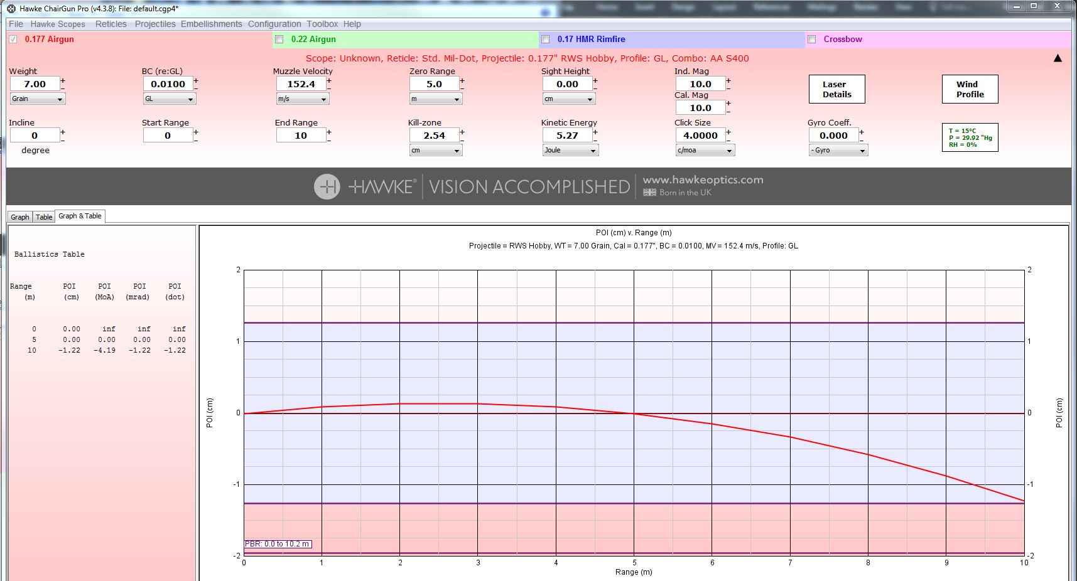Open Laser Details
The height and width of the screenshot is (581, 1077).
tap(837, 89)
